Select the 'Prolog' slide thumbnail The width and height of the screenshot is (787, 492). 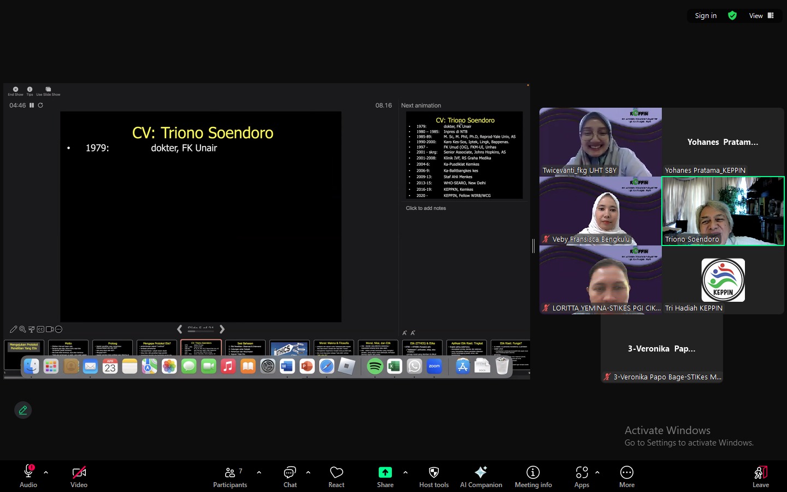point(113,348)
